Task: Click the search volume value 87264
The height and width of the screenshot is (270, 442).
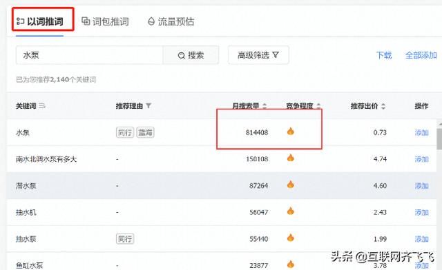Action: coord(258,186)
